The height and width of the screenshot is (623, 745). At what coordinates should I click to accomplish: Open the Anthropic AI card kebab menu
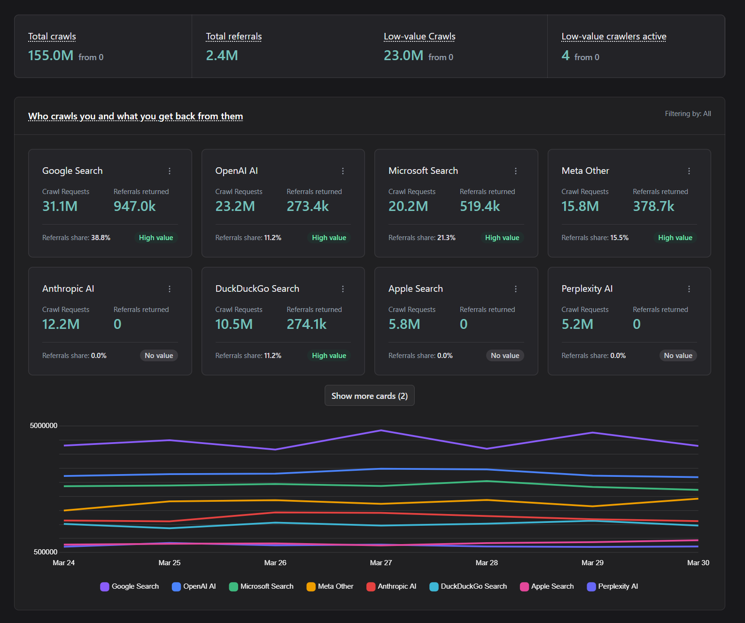tap(170, 289)
